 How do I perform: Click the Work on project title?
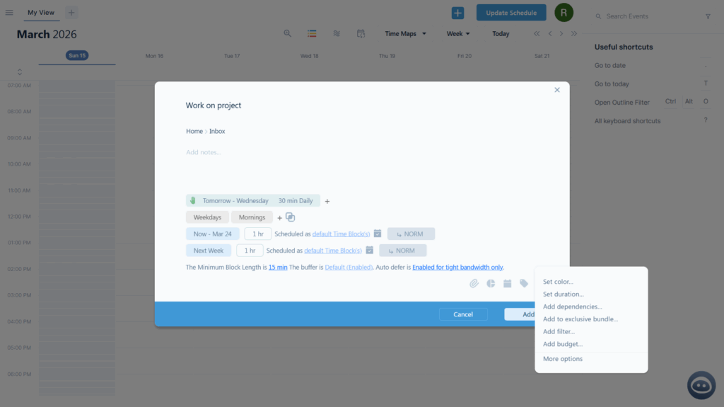[x=214, y=105]
